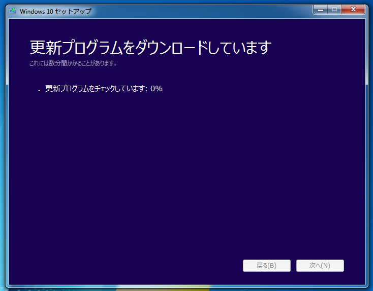The height and width of the screenshot is (291, 373).
Task: Click the window title Windows 10 セットアップ
Action: click(55, 11)
